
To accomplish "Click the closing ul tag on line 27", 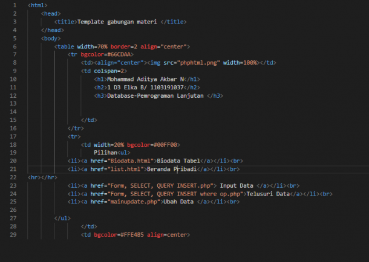I will [x=62, y=219].
